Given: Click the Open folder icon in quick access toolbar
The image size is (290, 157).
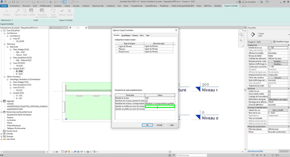Looking at the screenshot, I should (10, 2).
